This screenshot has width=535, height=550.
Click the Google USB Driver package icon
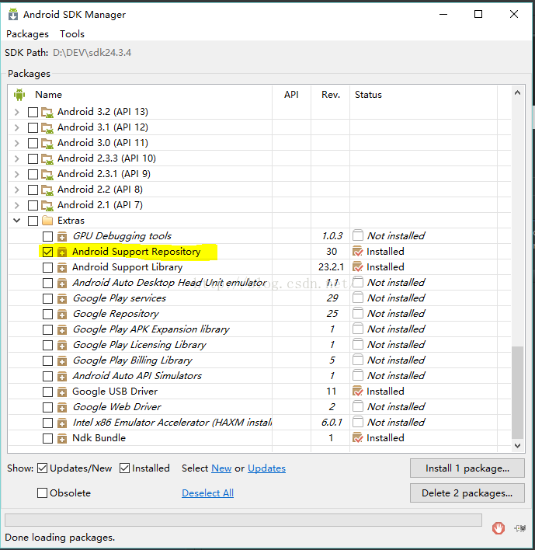62,392
